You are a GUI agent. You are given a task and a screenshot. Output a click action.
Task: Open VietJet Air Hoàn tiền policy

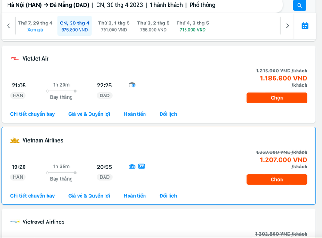coord(135,114)
